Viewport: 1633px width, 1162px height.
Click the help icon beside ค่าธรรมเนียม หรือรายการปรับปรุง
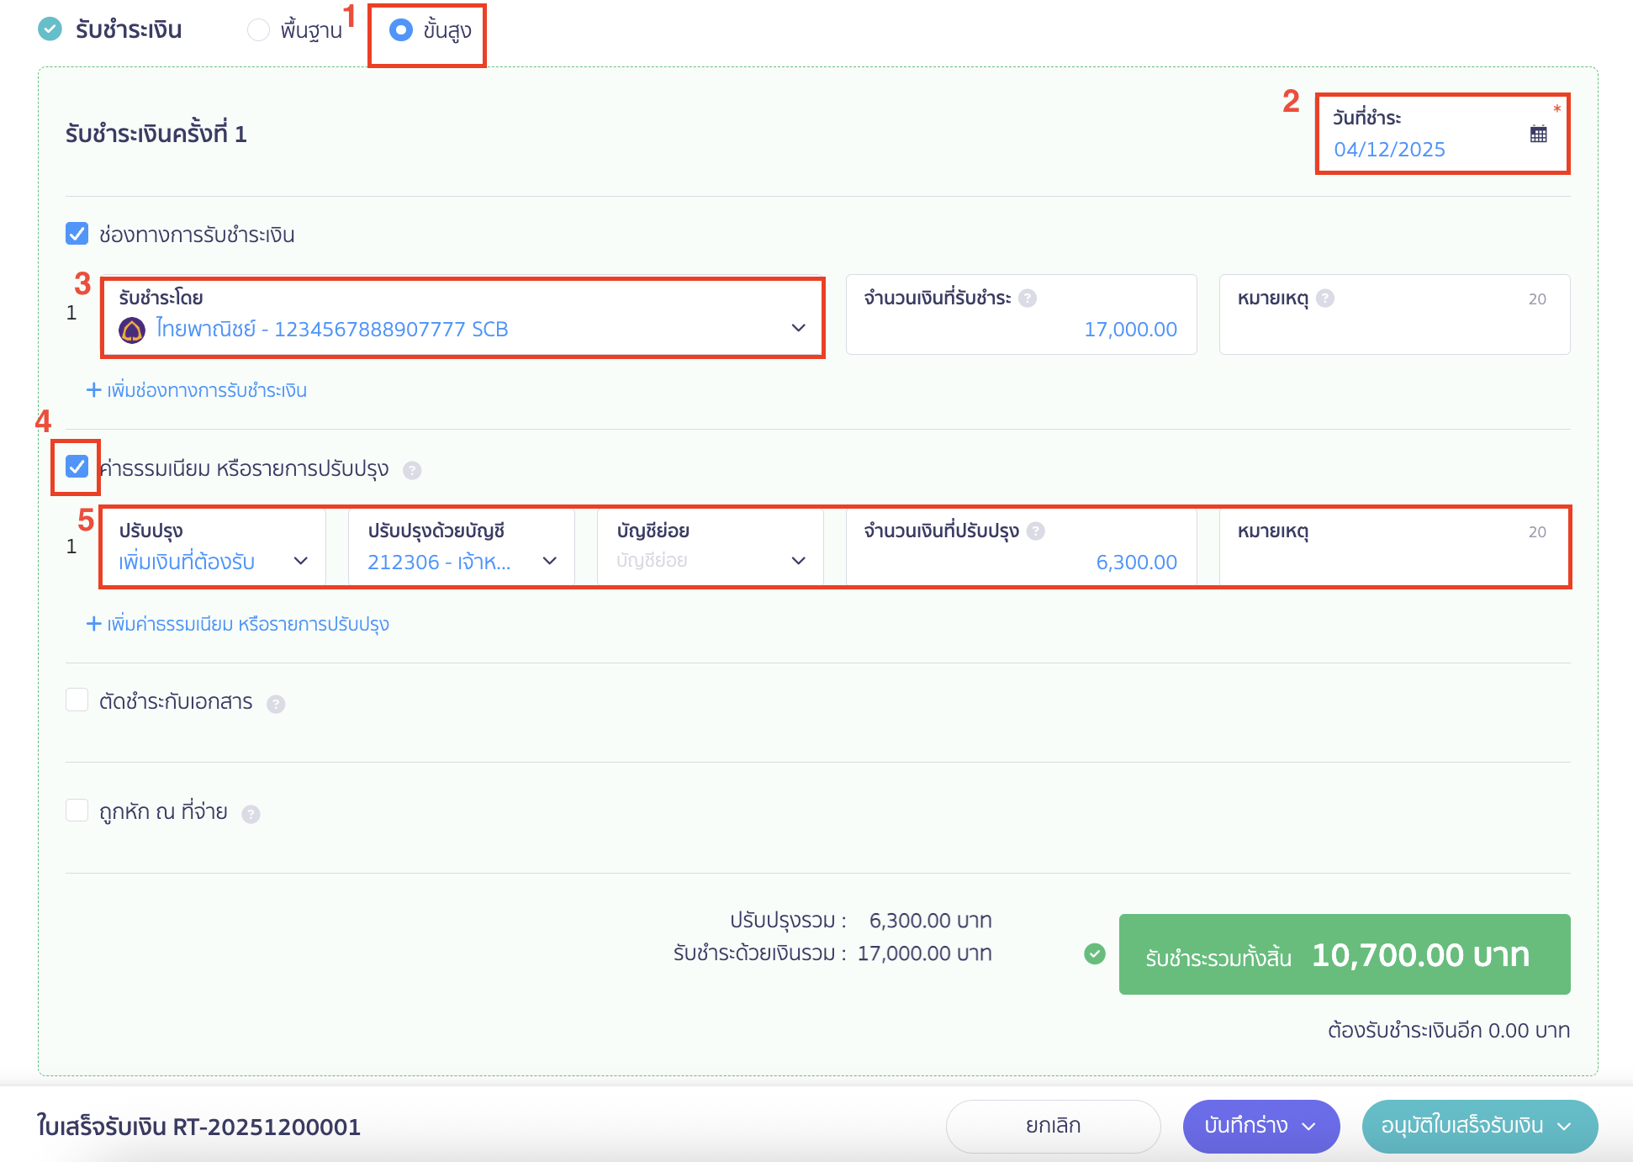click(x=412, y=470)
